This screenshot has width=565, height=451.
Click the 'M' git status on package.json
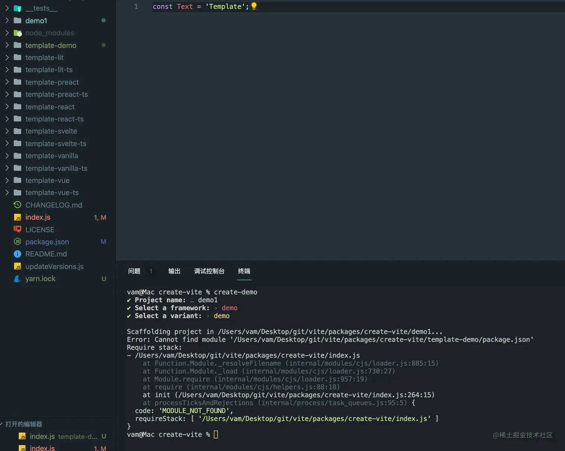104,242
